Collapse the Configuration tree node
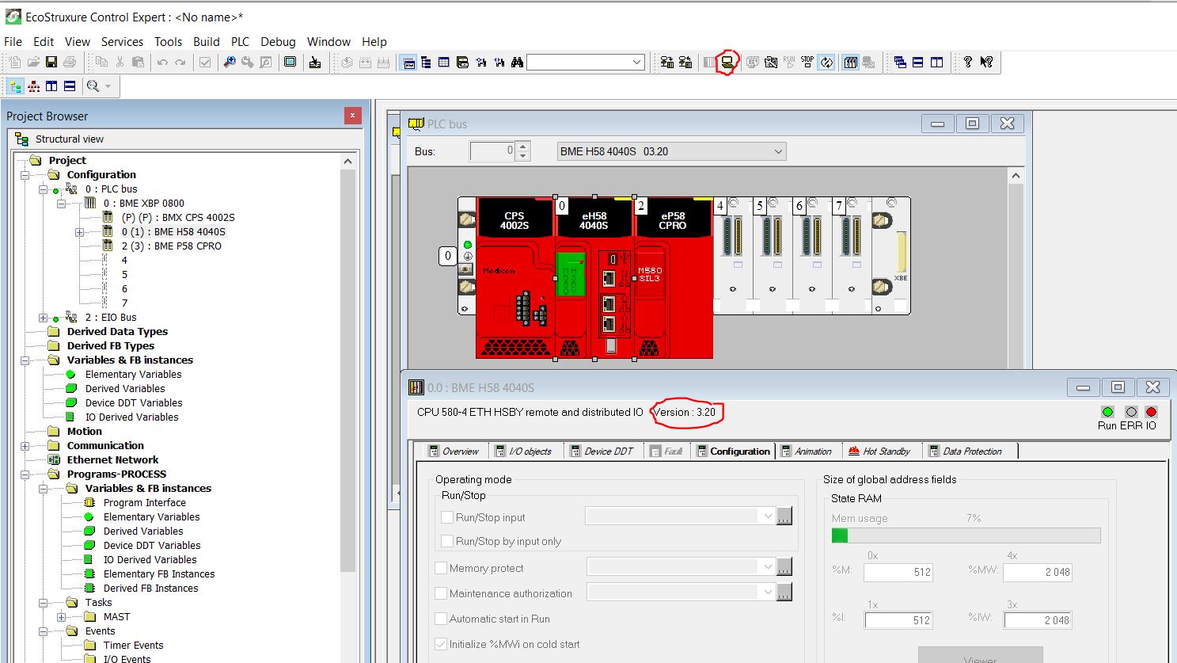1177x663 pixels. (x=25, y=175)
